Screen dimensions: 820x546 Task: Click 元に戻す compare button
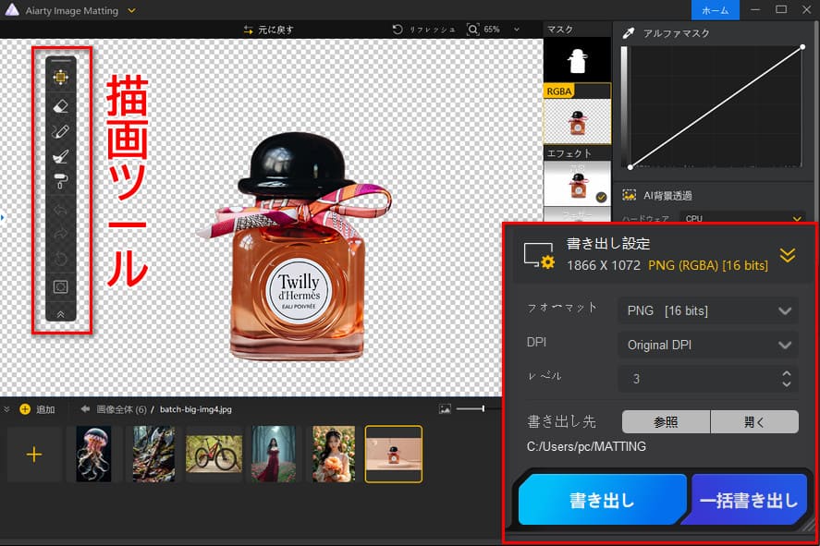click(268, 30)
